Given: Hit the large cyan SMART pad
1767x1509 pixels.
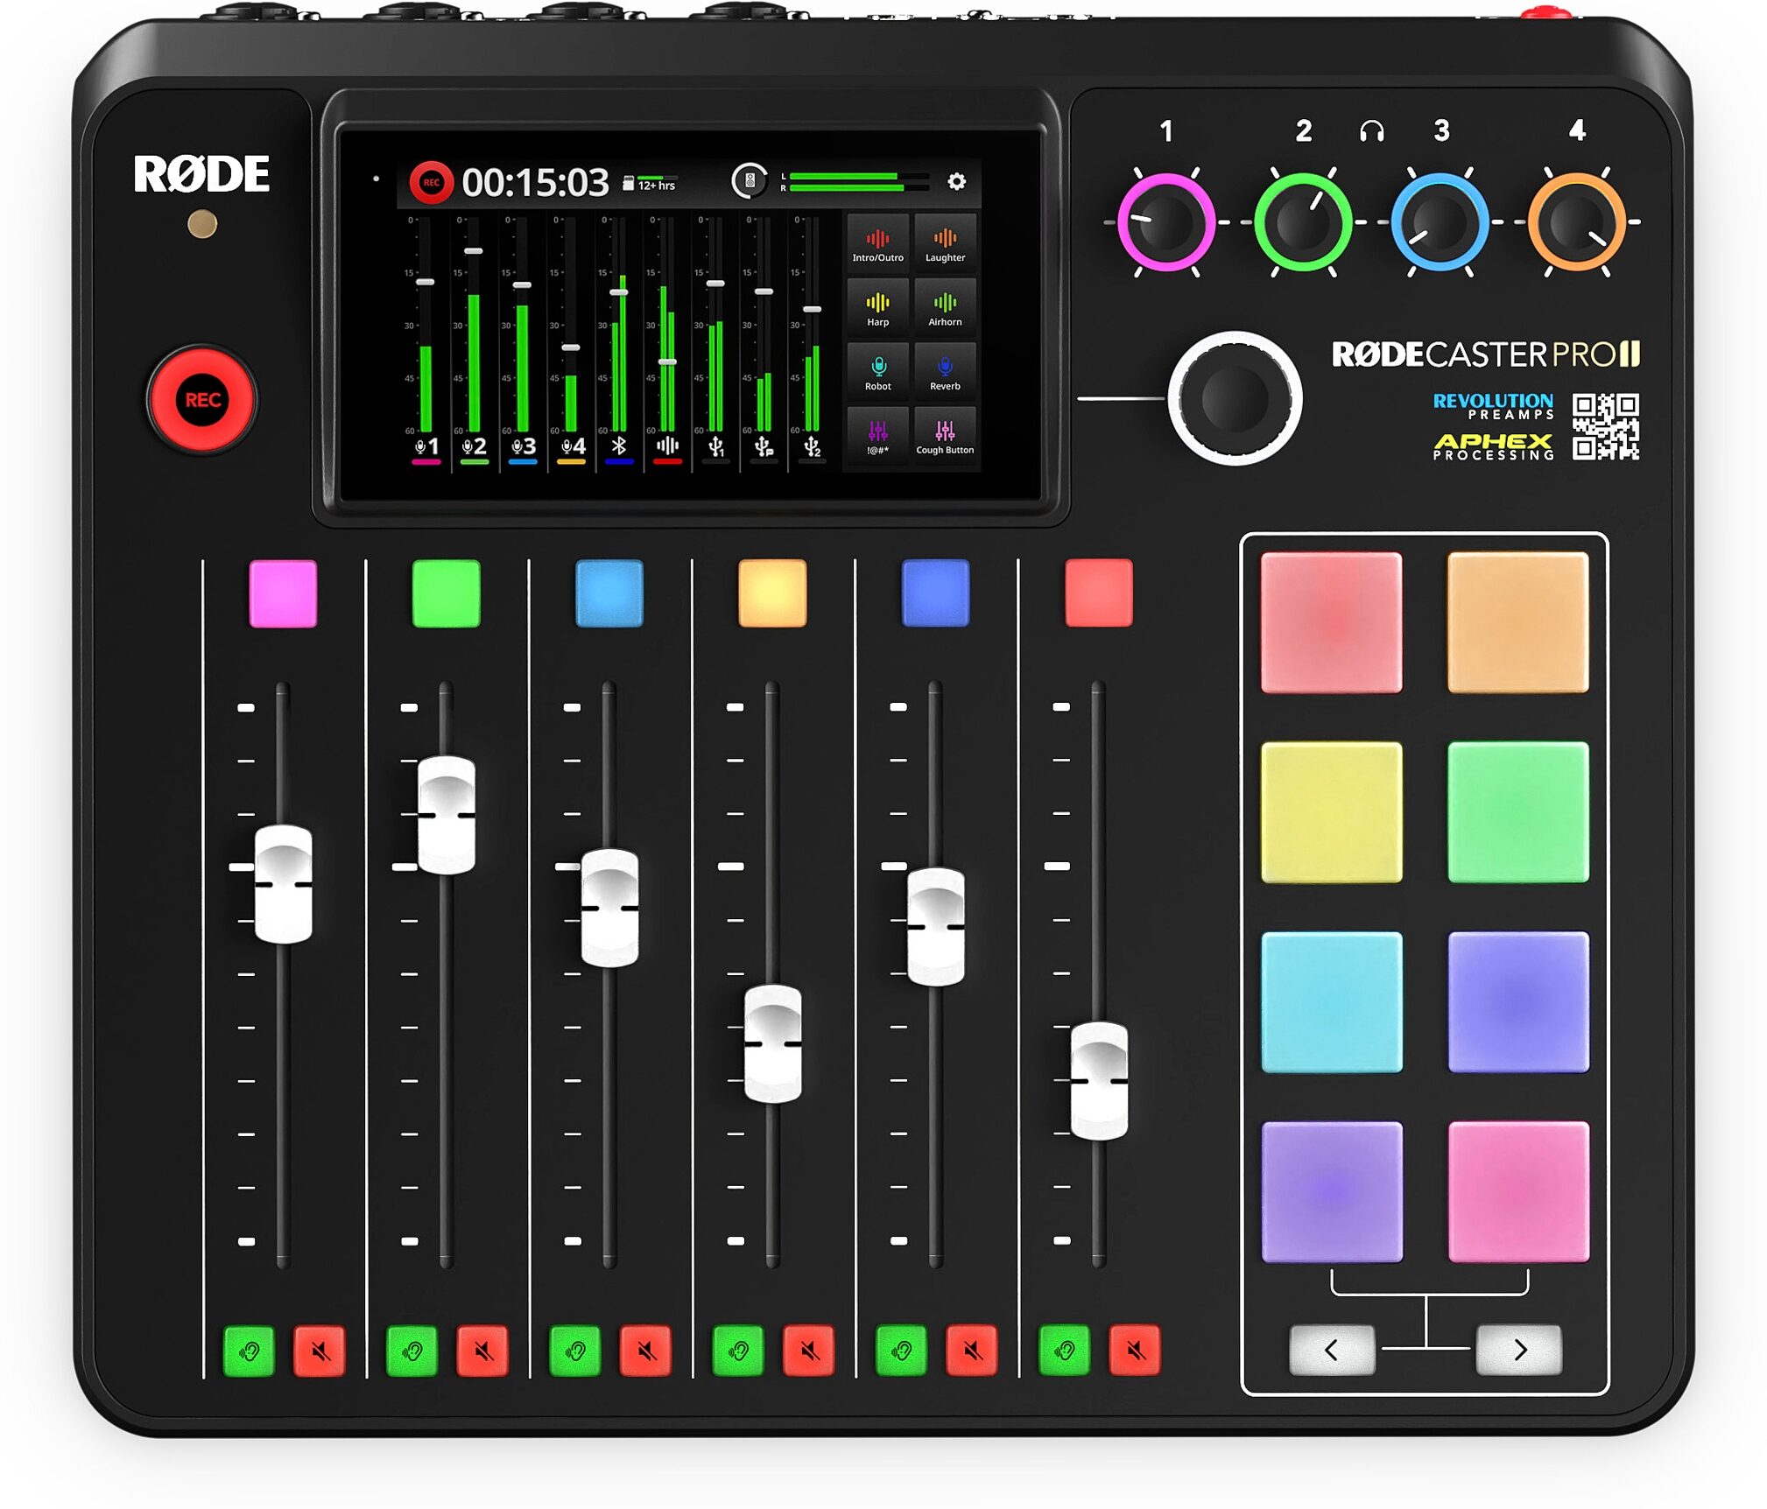Looking at the screenshot, I should (x=1332, y=1002).
